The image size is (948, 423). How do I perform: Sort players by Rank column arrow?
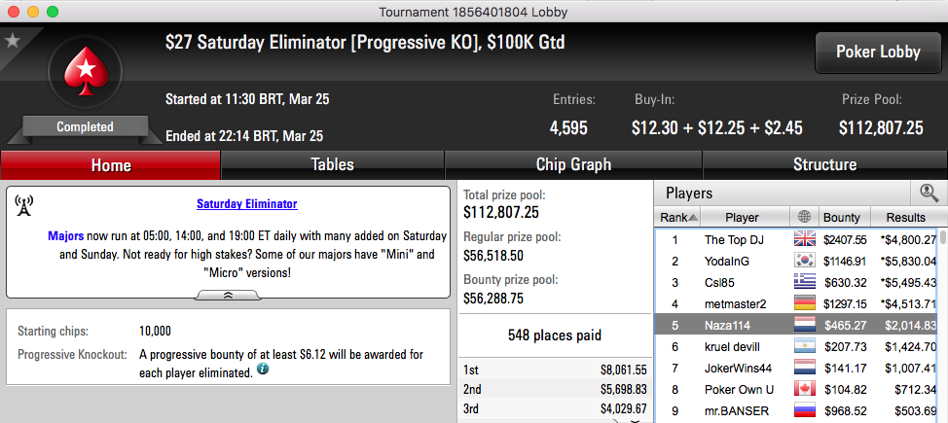693,218
